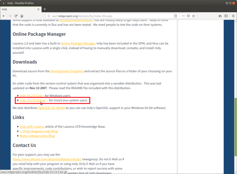
Task: Save page to Pocket
Action: pos(188,16)
